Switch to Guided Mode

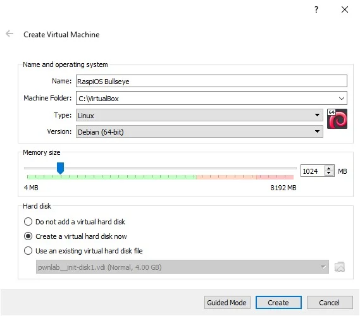pyautogui.click(x=227, y=303)
